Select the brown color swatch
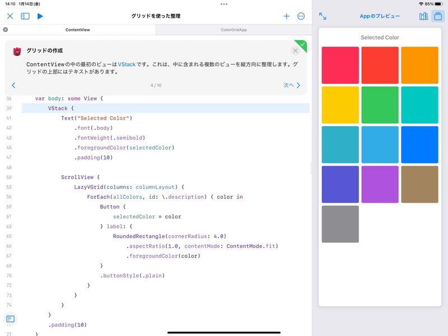This screenshot has height=336, width=448. (x=419, y=184)
